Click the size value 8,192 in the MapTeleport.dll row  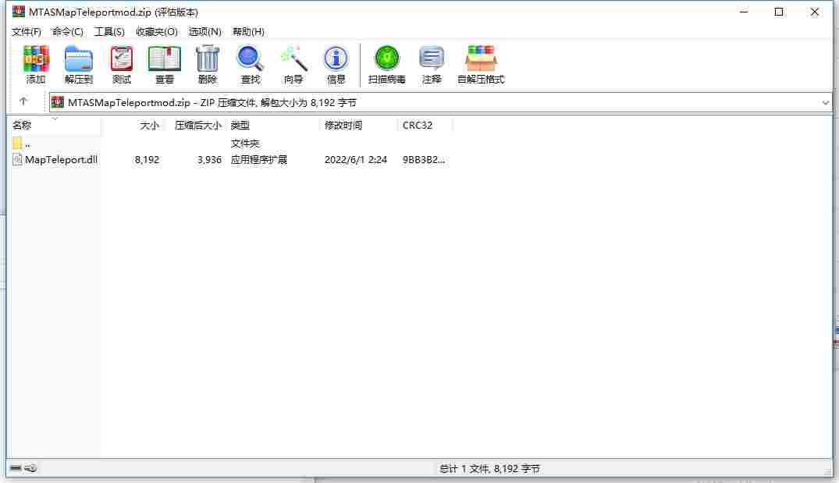147,159
